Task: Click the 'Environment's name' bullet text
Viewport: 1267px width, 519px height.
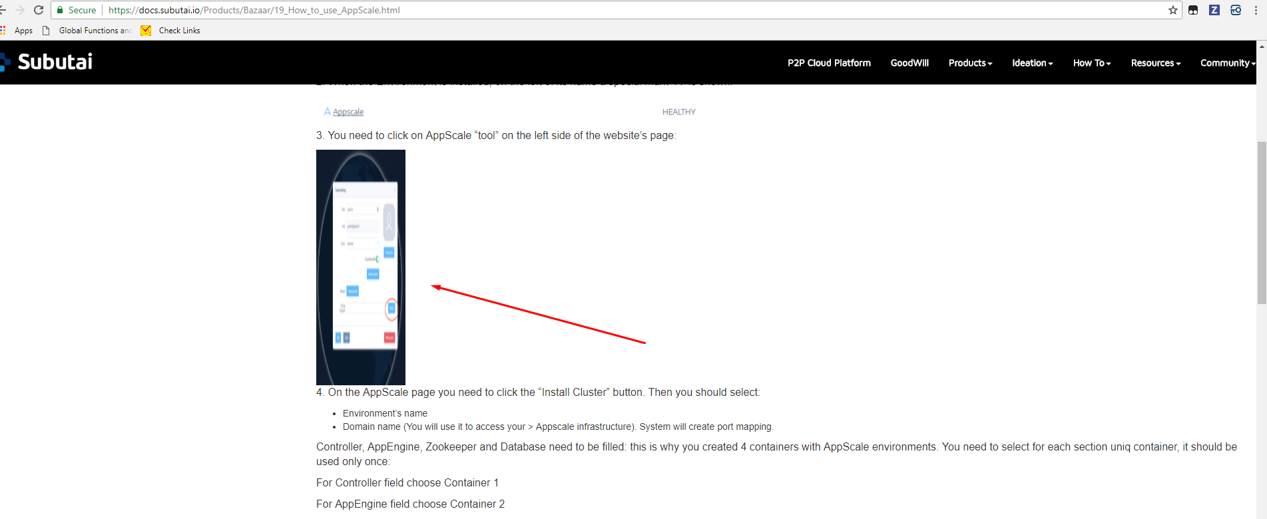Action: pos(385,413)
